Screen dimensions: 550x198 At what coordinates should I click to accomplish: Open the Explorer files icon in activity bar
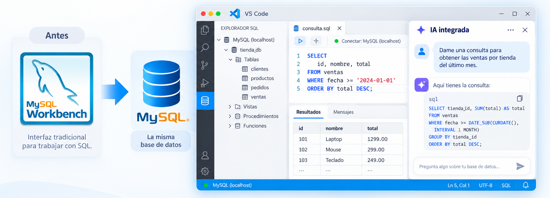(205, 30)
